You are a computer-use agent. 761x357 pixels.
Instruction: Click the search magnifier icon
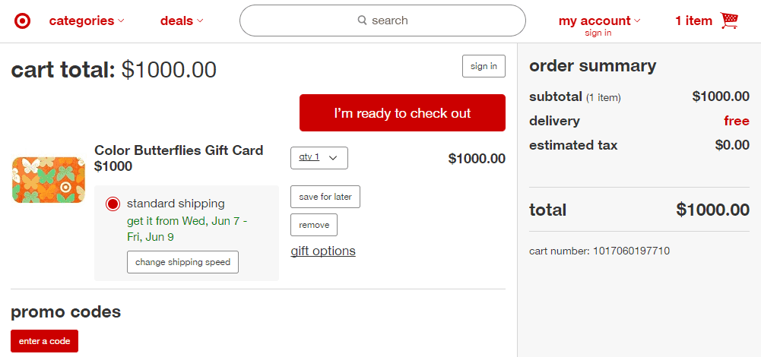pos(363,21)
